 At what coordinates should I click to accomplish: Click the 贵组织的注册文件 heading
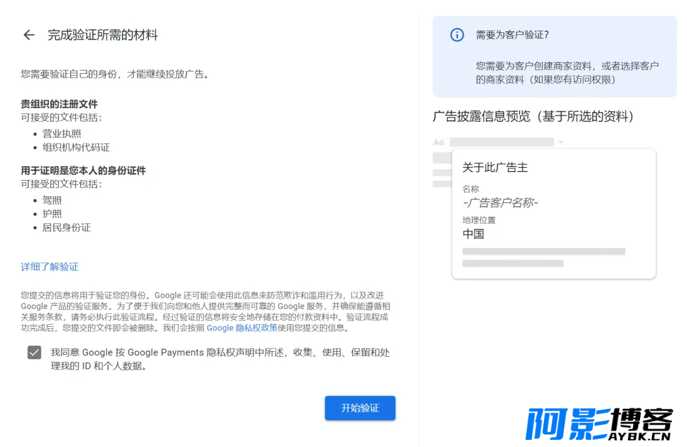point(59,104)
